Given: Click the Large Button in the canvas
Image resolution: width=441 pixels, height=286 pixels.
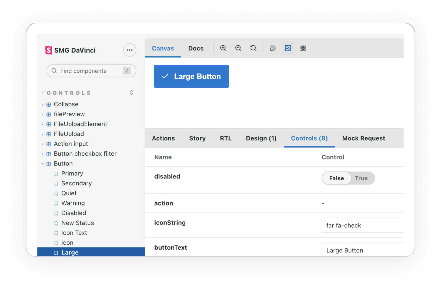Looking at the screenshot, I should [x=191, y=76].
